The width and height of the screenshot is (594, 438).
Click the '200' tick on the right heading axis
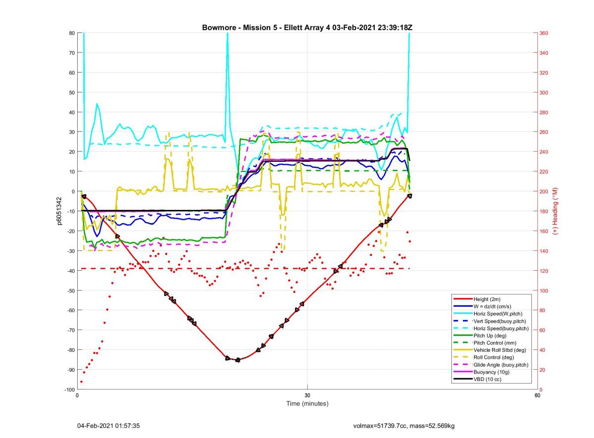(544, 192)
